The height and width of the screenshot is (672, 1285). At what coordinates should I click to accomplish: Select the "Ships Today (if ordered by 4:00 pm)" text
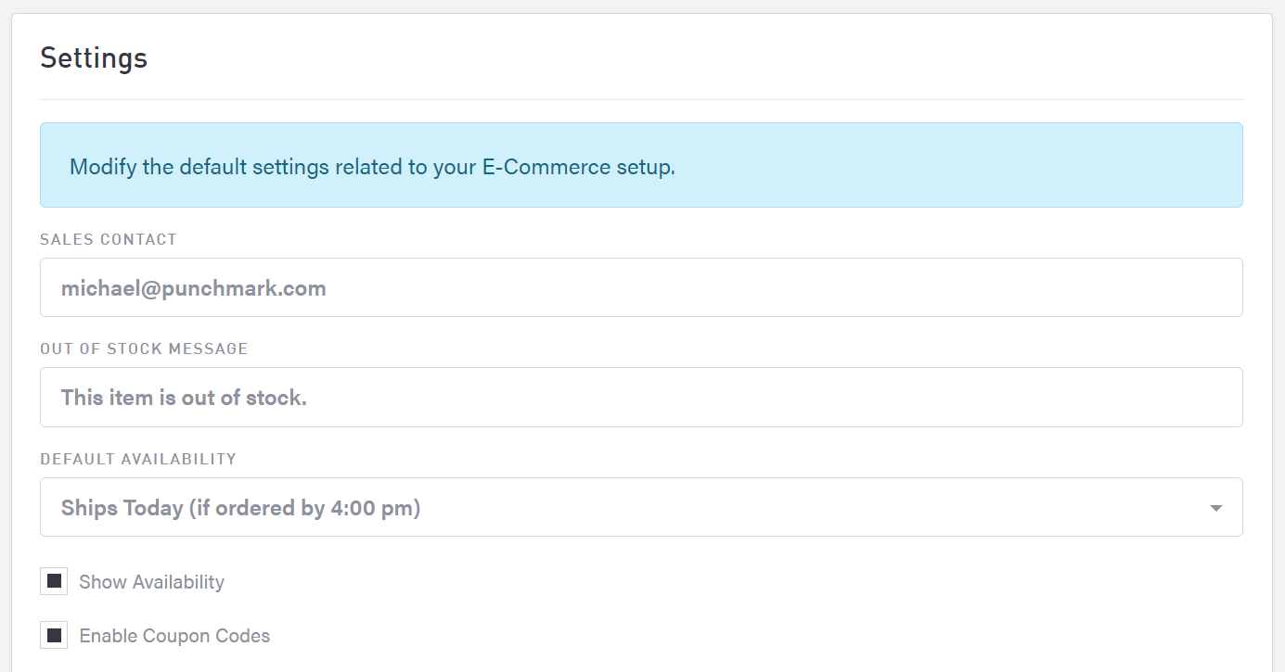240,508
